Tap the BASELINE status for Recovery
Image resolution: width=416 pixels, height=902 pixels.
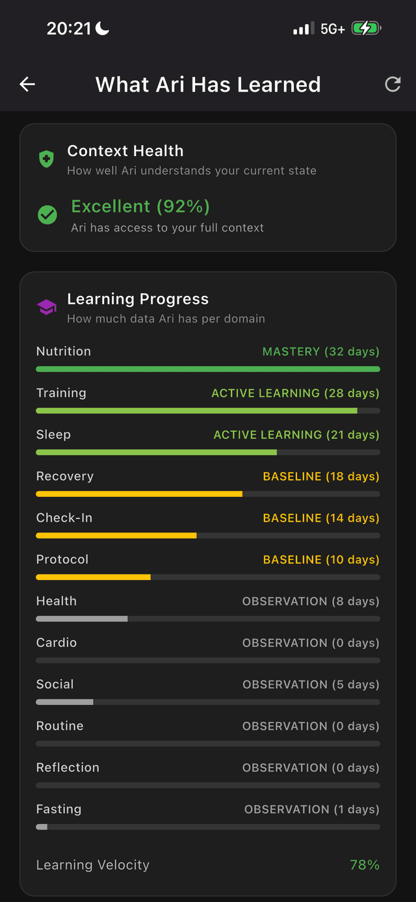[320, 476]
